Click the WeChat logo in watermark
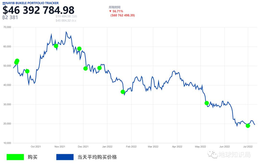Screen dimensions: 259x166 pos(212,154)
